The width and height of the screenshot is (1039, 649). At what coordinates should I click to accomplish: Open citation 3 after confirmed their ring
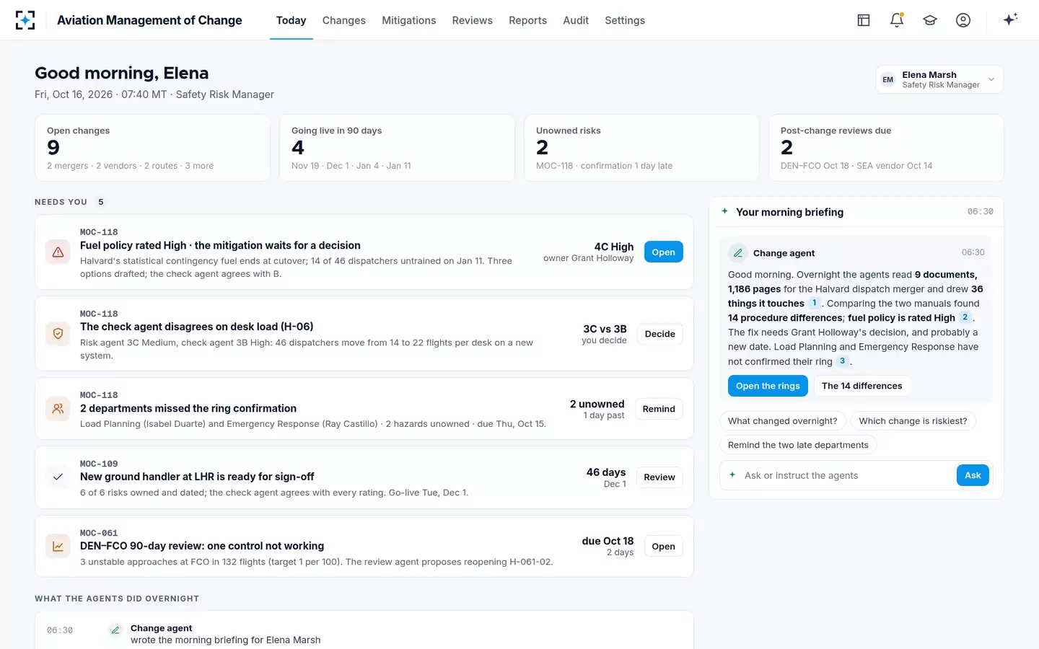point(842,361)
